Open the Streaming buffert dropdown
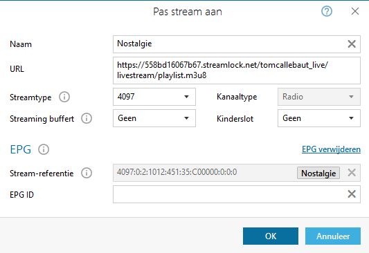369x253 pixels. [154, 118]
